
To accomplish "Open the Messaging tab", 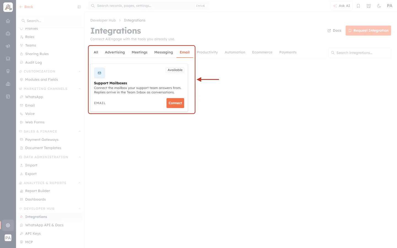I will coord(163,52).
